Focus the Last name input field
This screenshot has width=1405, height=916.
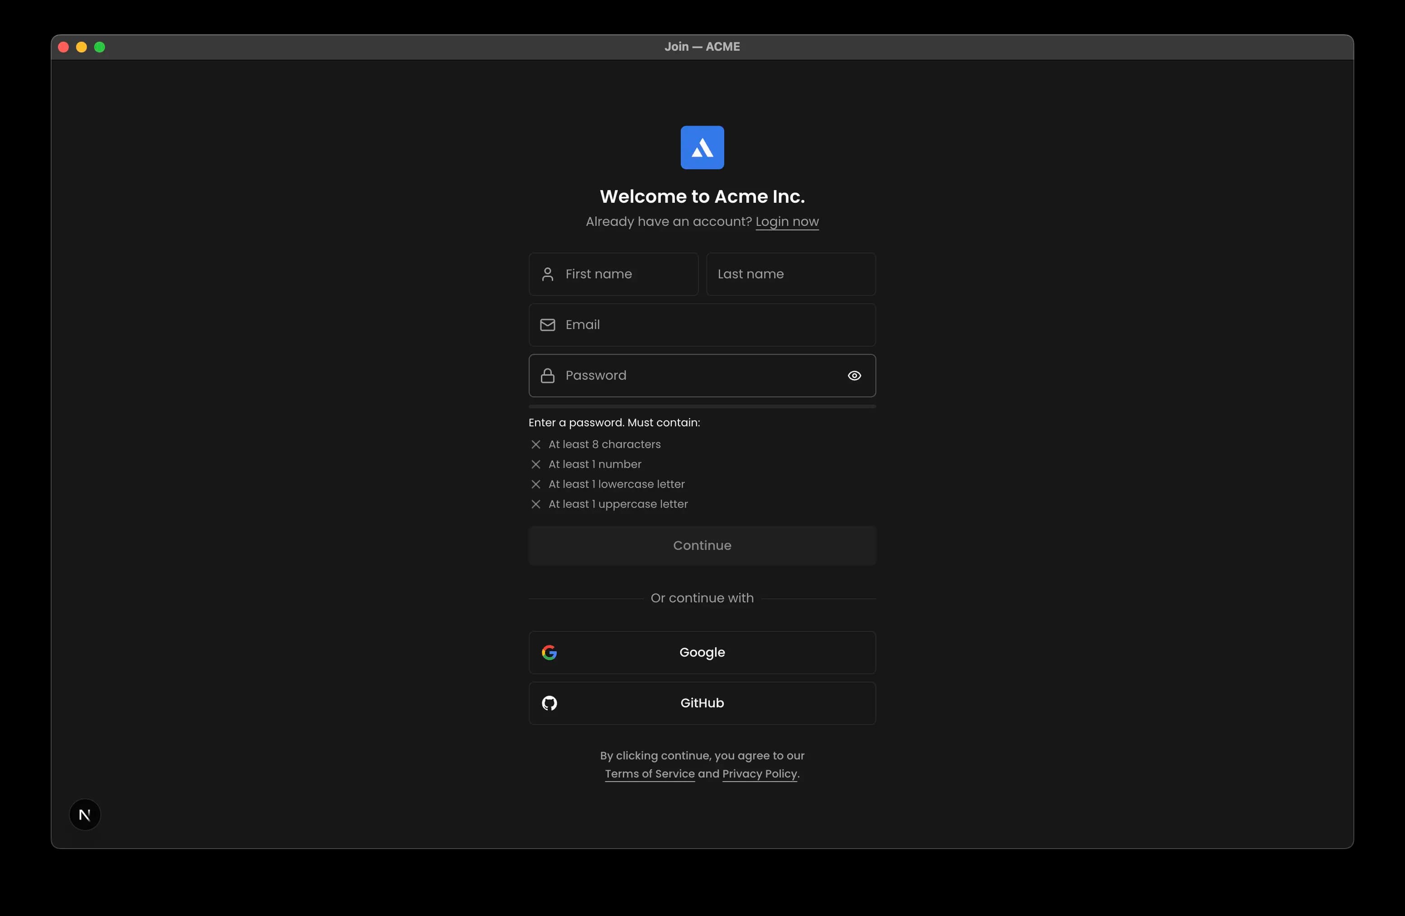pyautogui.click(x=790, y=274)
